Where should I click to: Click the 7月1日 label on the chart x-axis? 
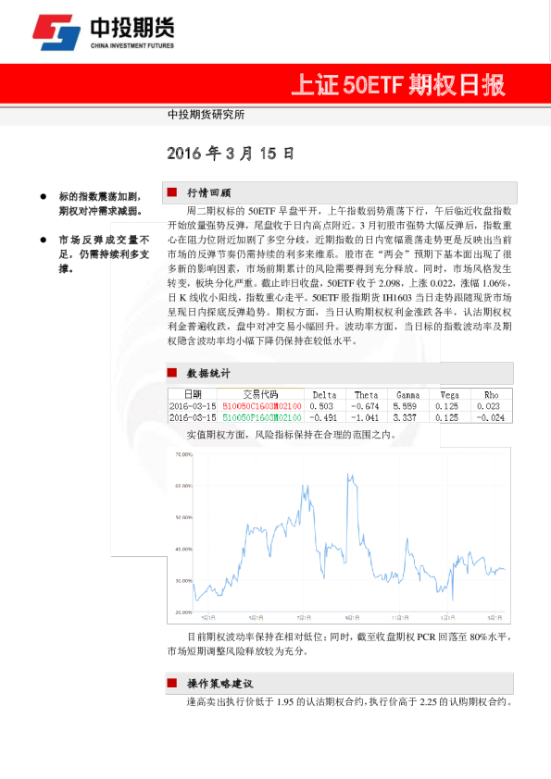304,617
